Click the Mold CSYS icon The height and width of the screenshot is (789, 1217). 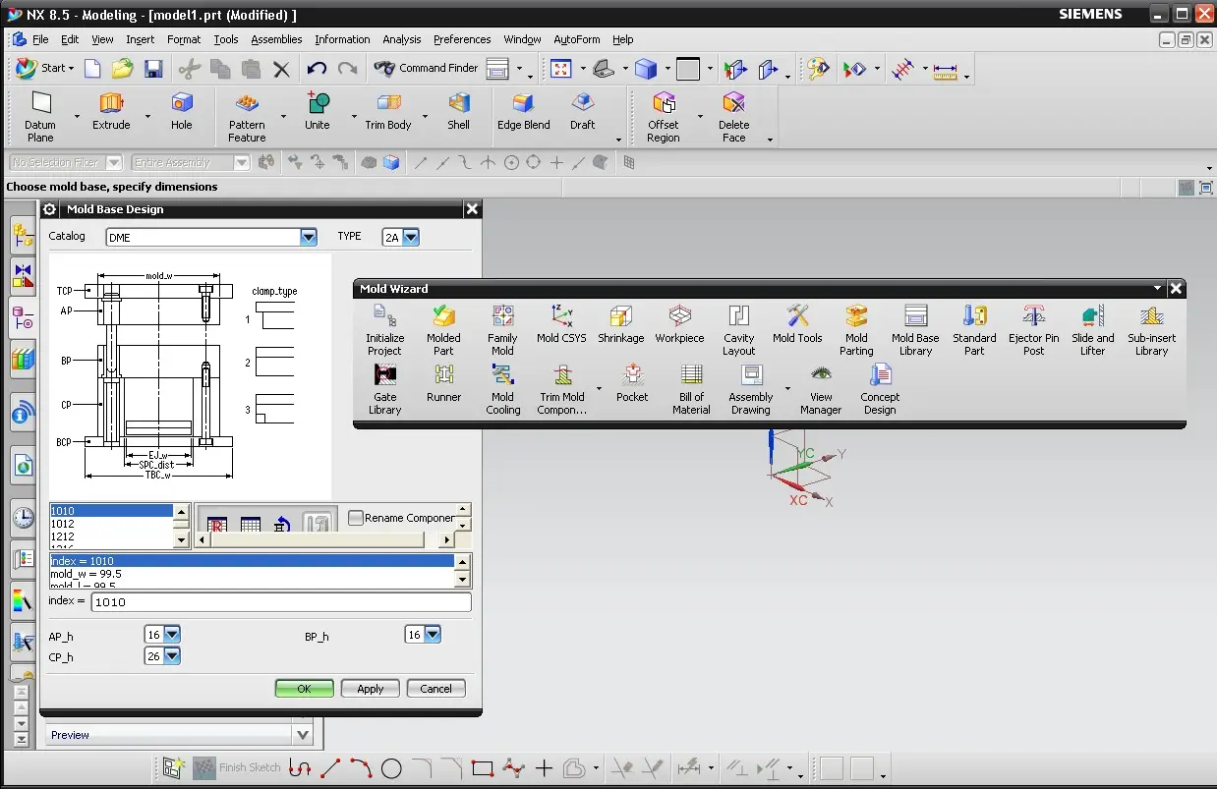coord(561,323)
